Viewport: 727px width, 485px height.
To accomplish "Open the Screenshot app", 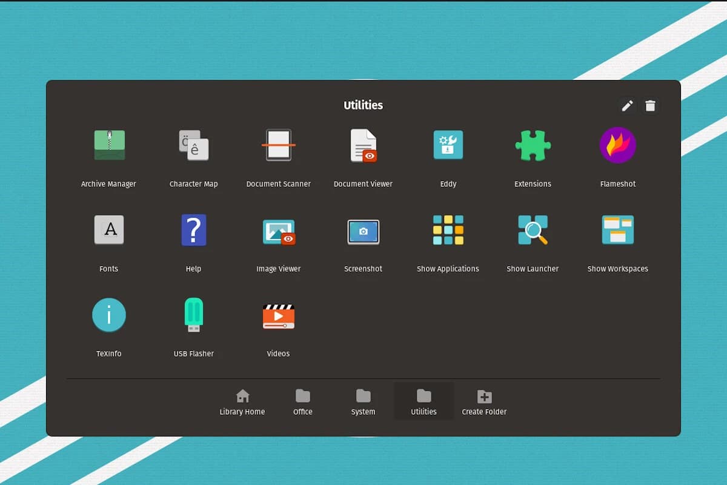I will (x=363, y=232).
